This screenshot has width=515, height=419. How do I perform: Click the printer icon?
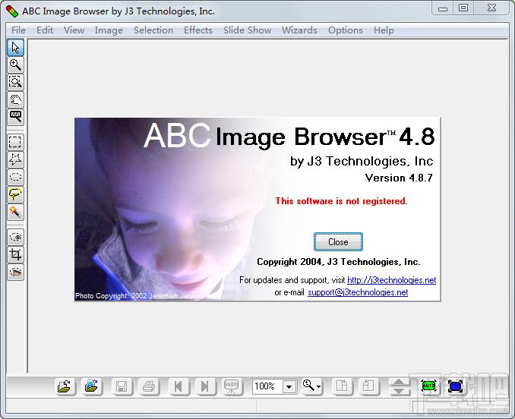coord(149,386)
